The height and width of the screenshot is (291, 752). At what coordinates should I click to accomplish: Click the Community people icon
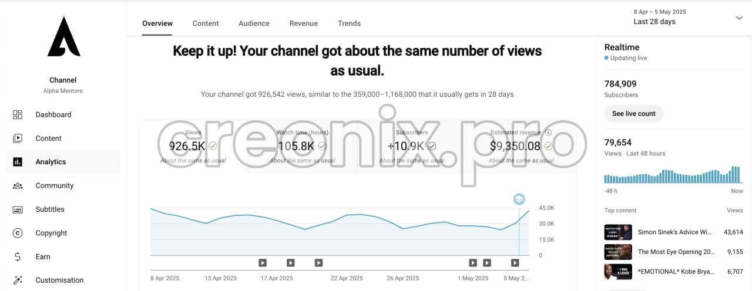tap(18, 185)
